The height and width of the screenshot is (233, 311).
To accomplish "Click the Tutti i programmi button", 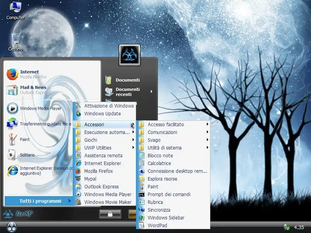I will tap(39, 201).
